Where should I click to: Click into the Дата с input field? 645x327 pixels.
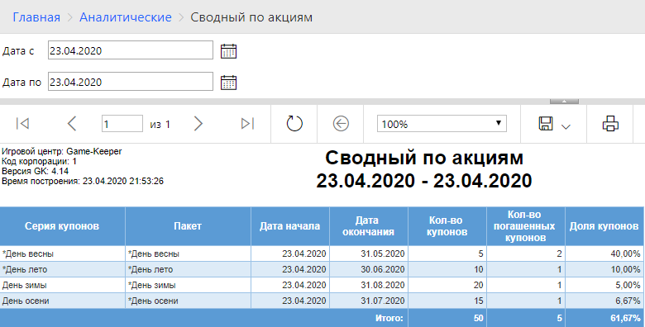point(131,50)
